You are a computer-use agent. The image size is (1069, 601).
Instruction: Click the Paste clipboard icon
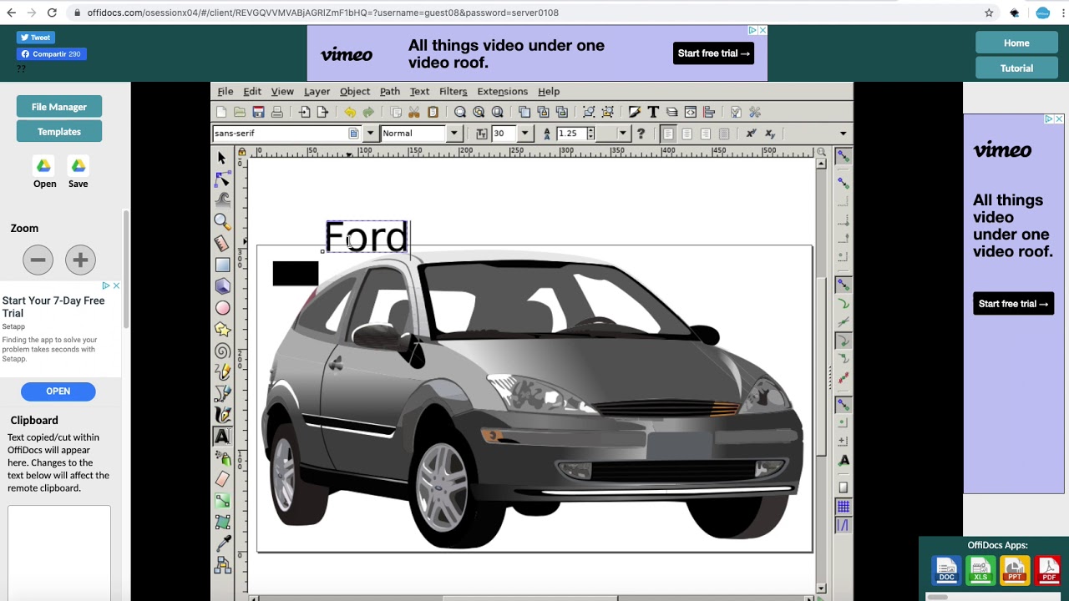433,112
